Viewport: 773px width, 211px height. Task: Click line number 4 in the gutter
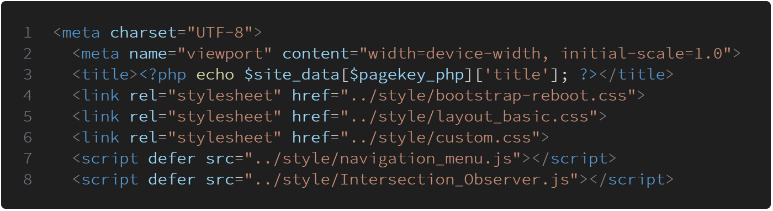tap(28, 96)
